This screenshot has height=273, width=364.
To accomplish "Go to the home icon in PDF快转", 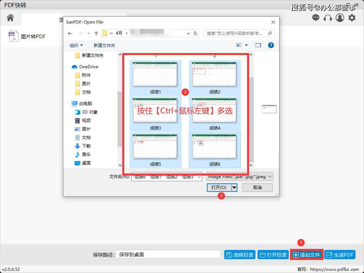I will (x=10, y=18).
